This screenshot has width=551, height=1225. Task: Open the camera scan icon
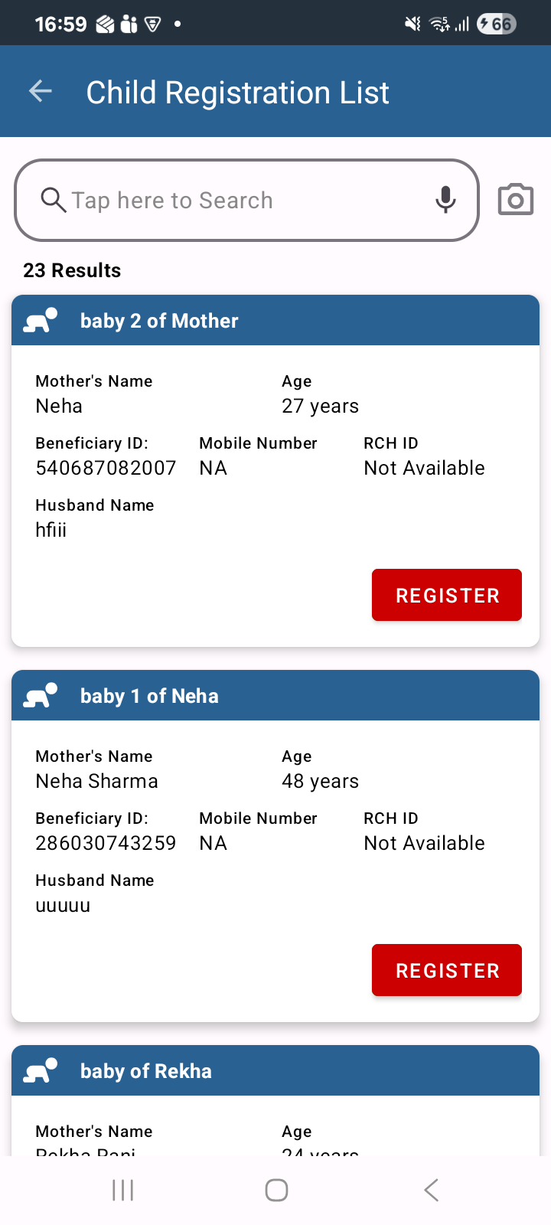click(516, 200)
